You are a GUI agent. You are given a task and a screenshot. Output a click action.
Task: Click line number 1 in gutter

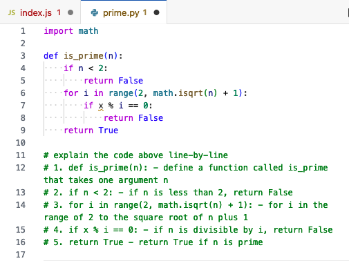click(x=23, y=31)
